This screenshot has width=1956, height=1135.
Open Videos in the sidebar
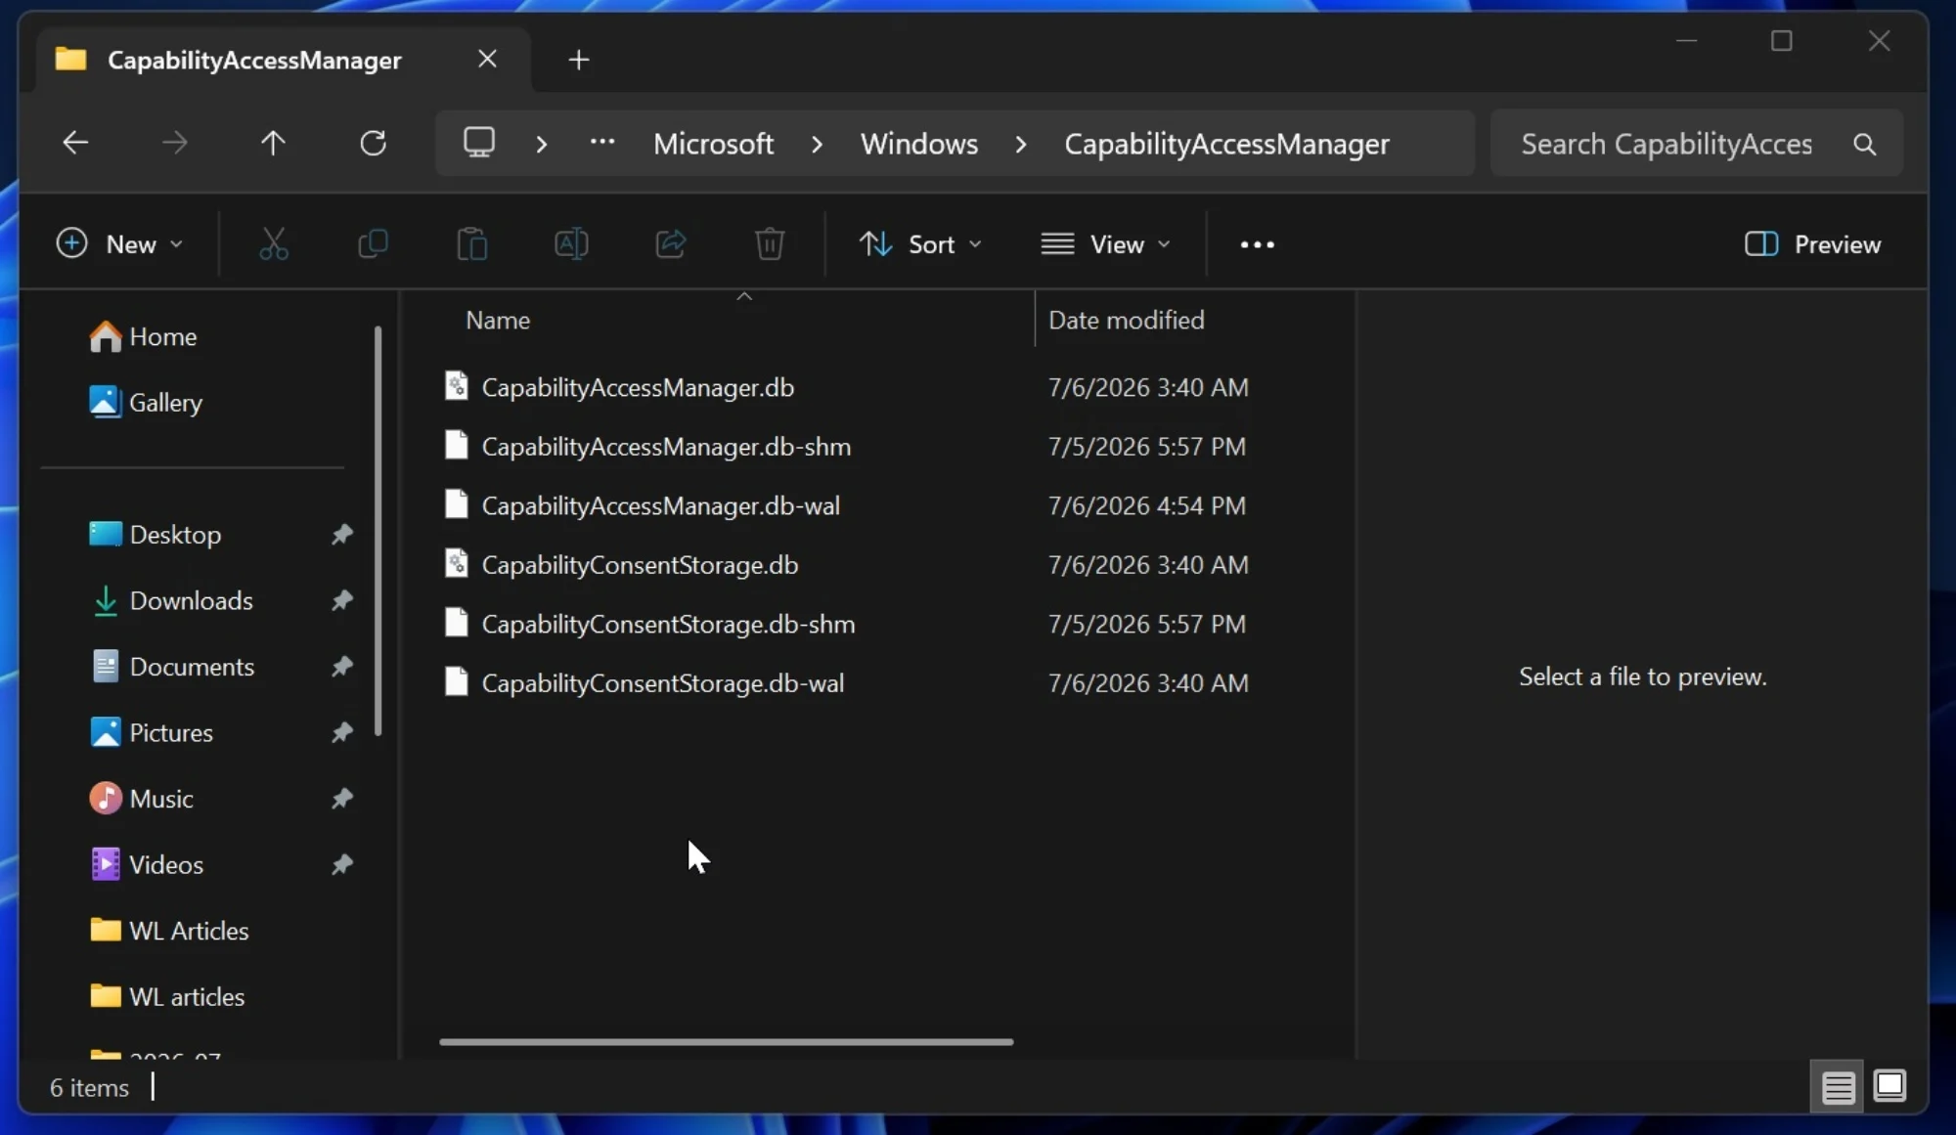[147, 864]
